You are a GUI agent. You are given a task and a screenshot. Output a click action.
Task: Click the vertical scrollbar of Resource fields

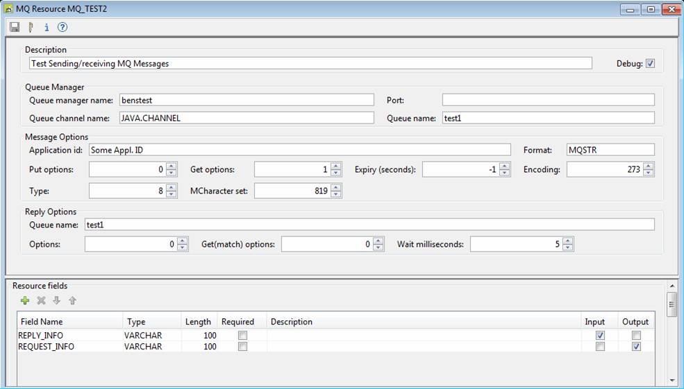point(672,302)
